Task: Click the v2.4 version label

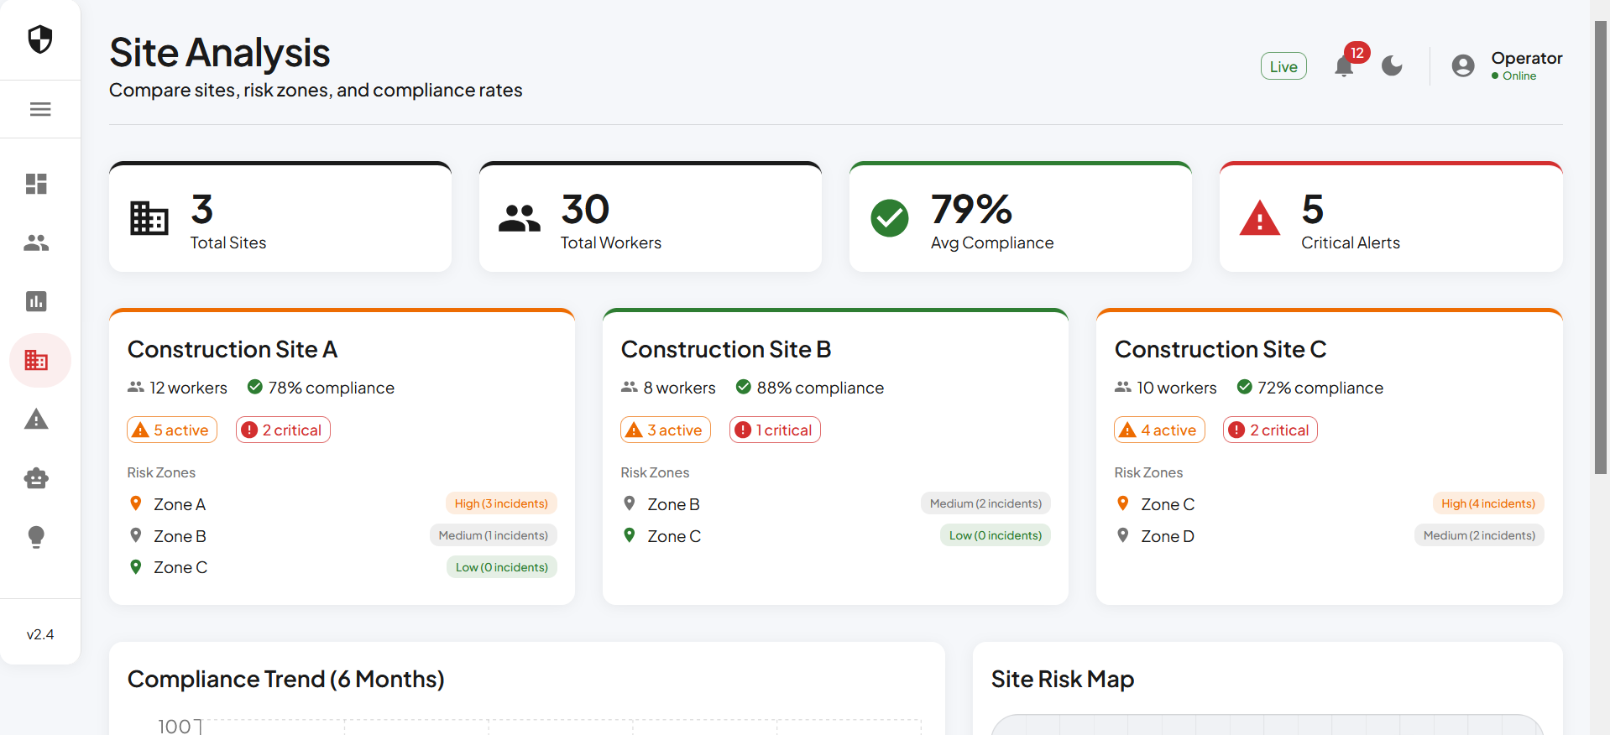Action: (40, 634)
